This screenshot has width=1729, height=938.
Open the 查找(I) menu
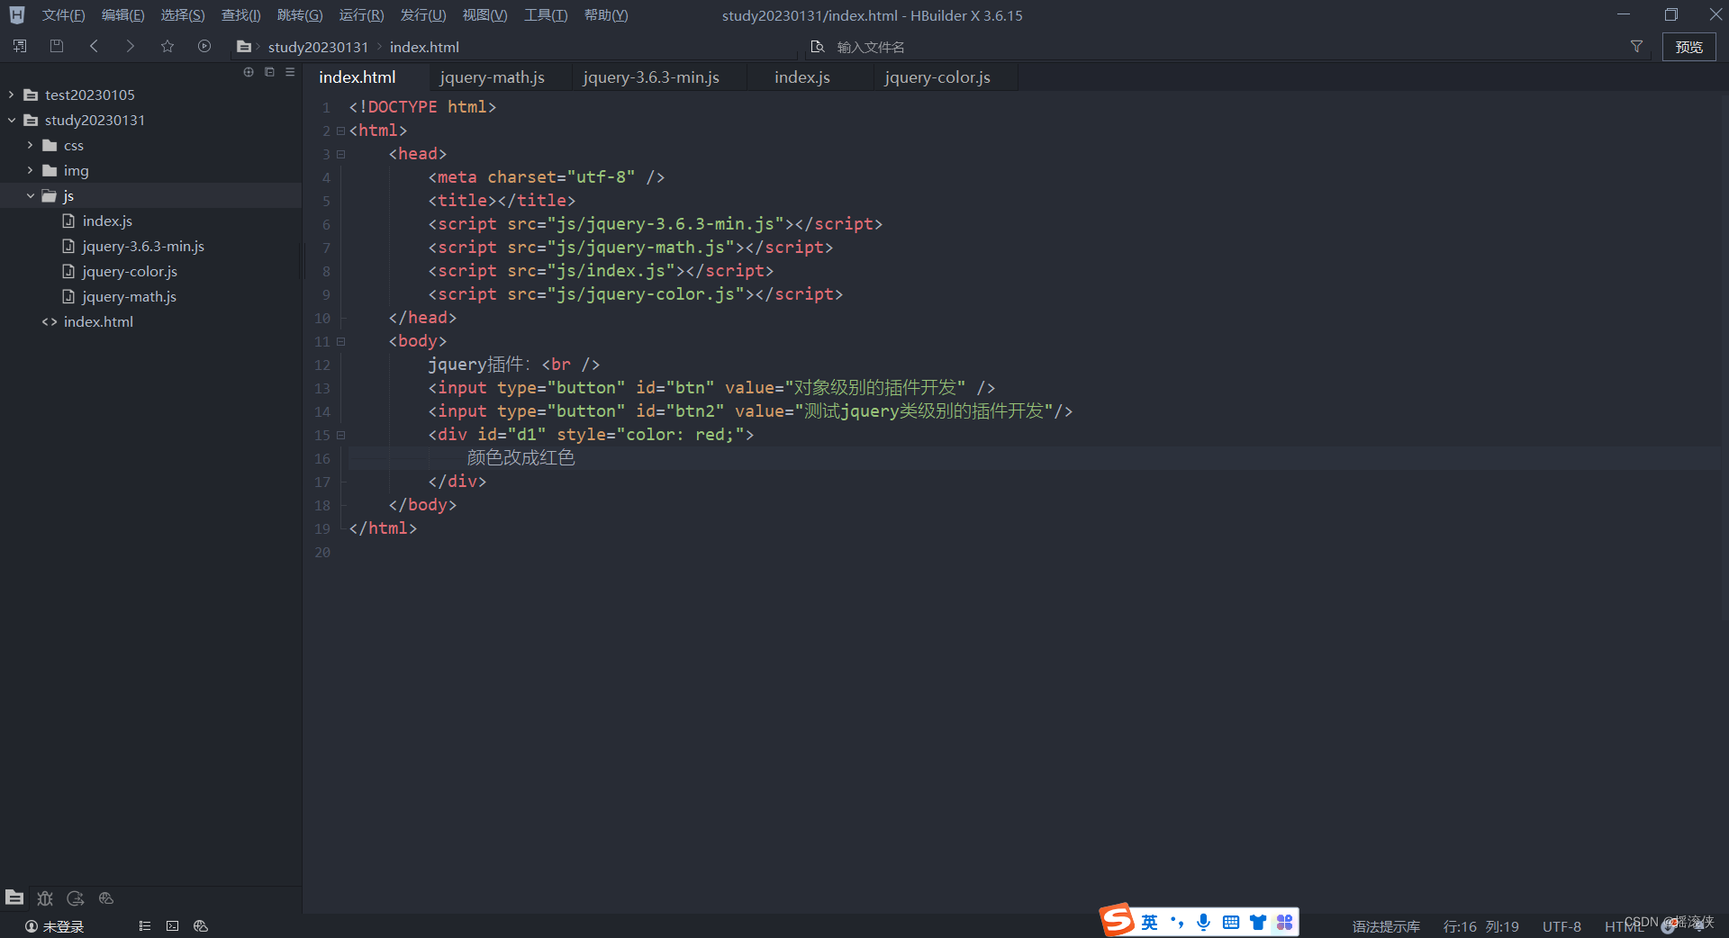point(241,15)
